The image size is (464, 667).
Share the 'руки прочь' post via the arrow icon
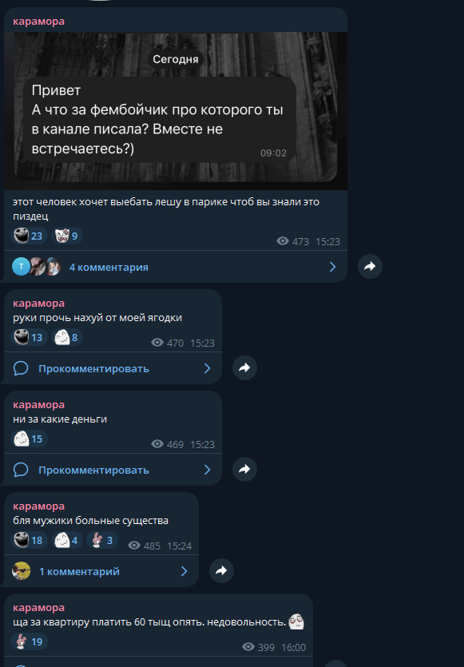244,368
